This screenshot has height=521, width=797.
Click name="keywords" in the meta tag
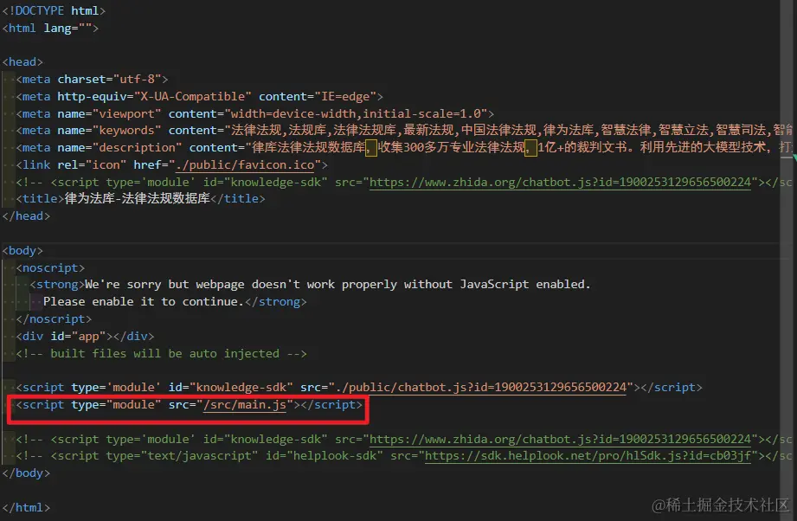point(109,131)
